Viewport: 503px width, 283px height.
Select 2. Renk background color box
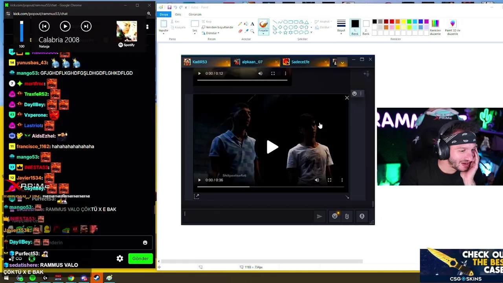tap(366, 28)
